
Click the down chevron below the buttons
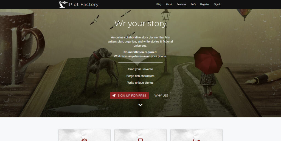tap(140, 105)
